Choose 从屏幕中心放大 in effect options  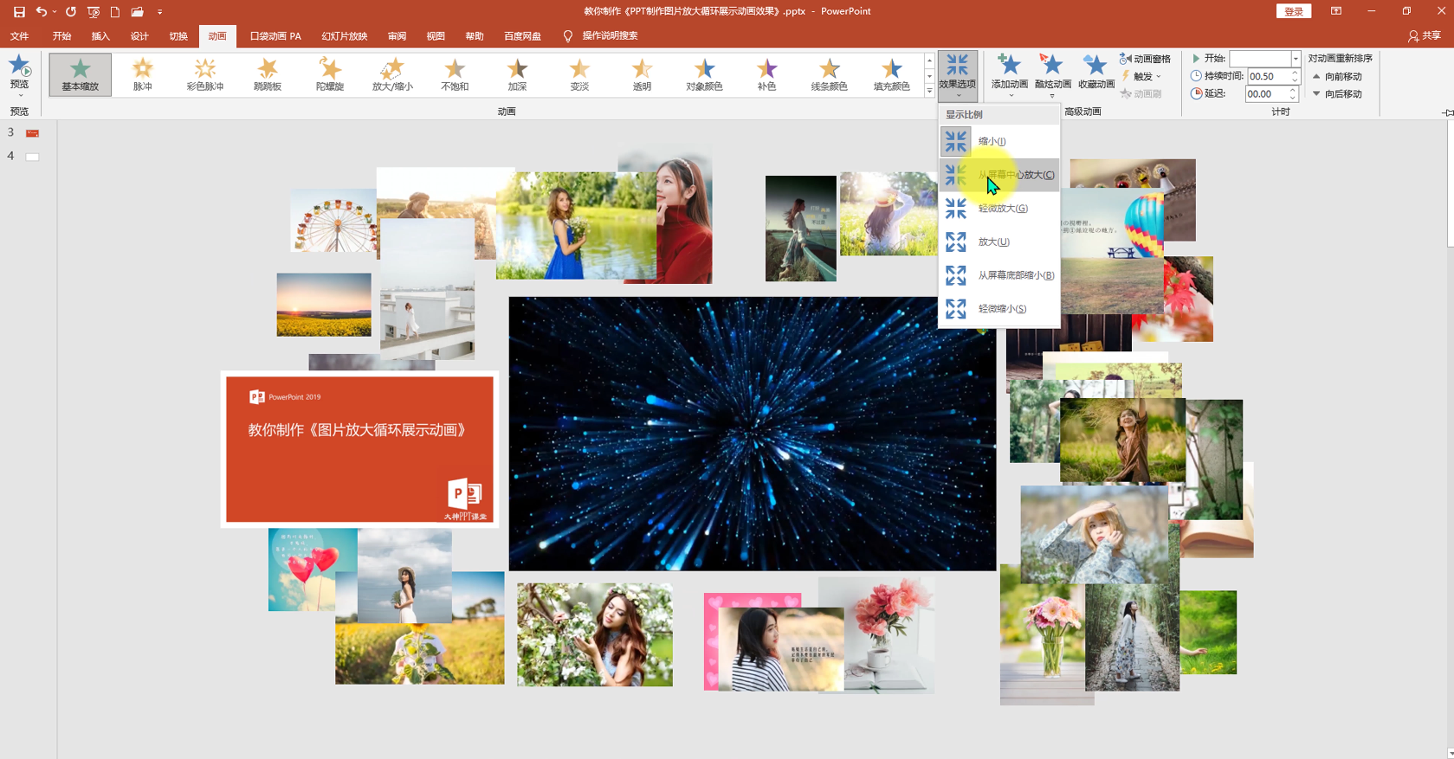(x=999, y=175)
